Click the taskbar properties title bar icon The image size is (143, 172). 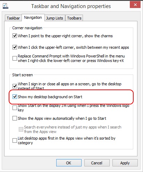(6, 6)
